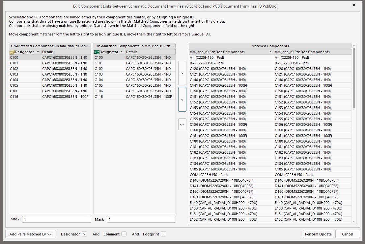Viewport: 365px width, 244px height.
Task: Select matched B~ (C225H150 - Pad) schematic entry
Action: (x=231, y=63)
